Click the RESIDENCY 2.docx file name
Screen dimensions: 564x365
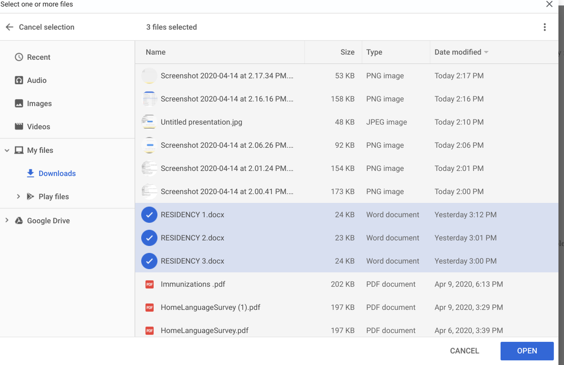pyautogui.click(x=192, y=238)
